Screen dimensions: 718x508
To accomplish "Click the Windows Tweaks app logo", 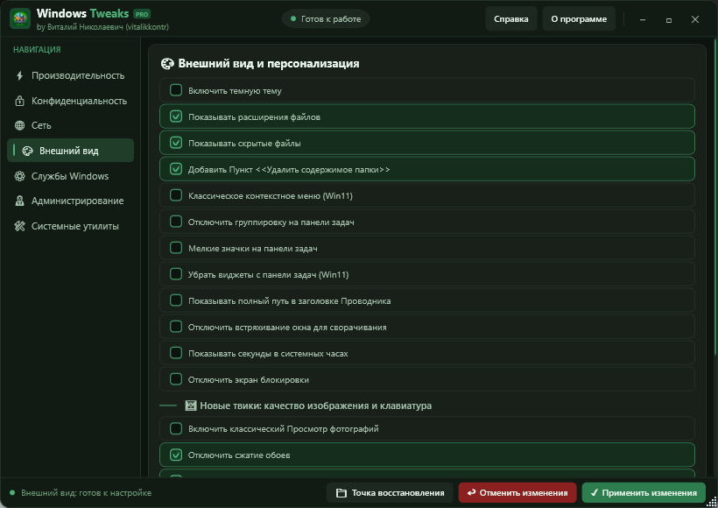I will 20,18.
